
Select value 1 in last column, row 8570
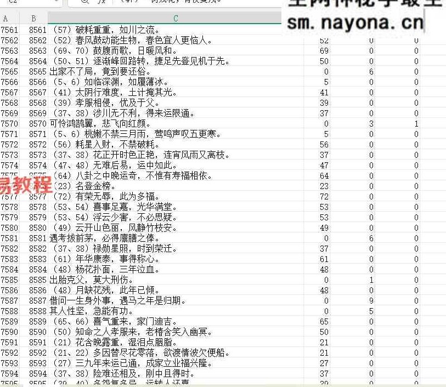(x=416, y=123)
